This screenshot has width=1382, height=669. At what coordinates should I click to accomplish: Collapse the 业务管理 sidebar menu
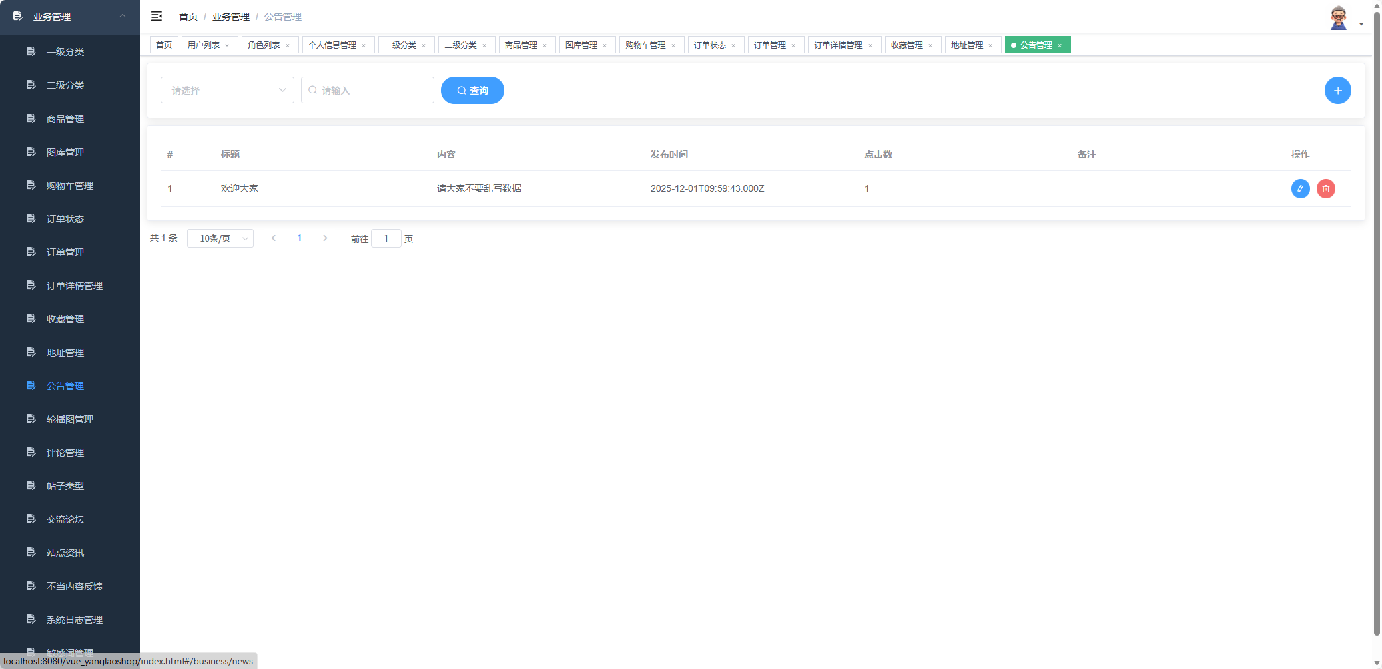(x=123, y=16)
